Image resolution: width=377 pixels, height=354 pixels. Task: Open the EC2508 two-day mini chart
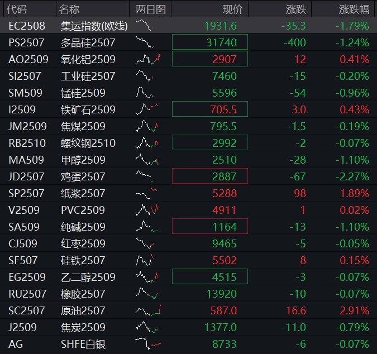pyautogui.click(x=145, y=25)
